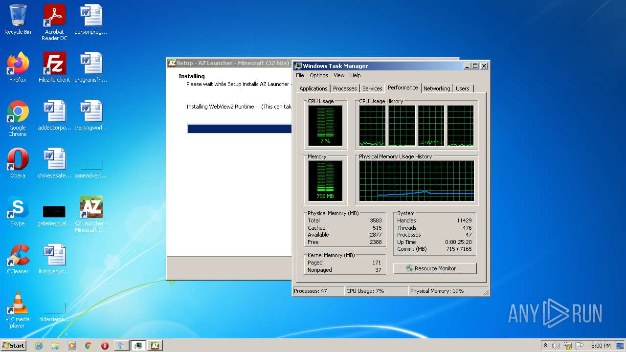Open Windows Explorer folder taskbar icon
626x352 pixels.
(55, 346)
